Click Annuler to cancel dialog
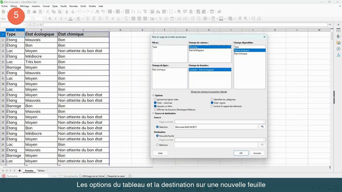Viewport: 342px width, 192px height. click(257, 153)
